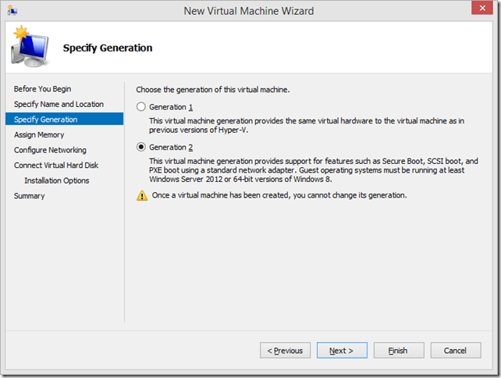Open the indented Installation Options step

[x=56, y=180]
